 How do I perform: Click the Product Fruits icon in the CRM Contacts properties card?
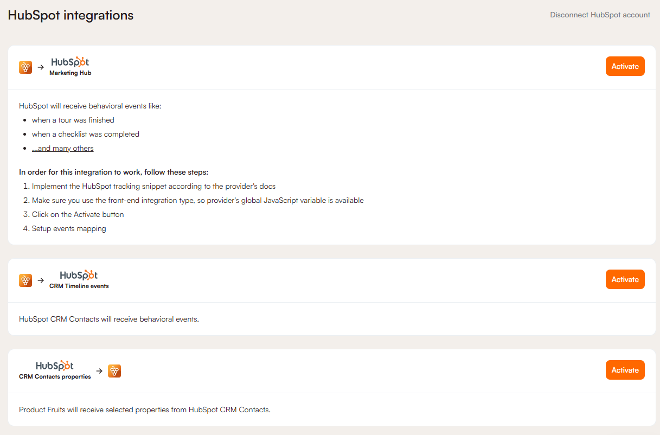tap(114, 371)
